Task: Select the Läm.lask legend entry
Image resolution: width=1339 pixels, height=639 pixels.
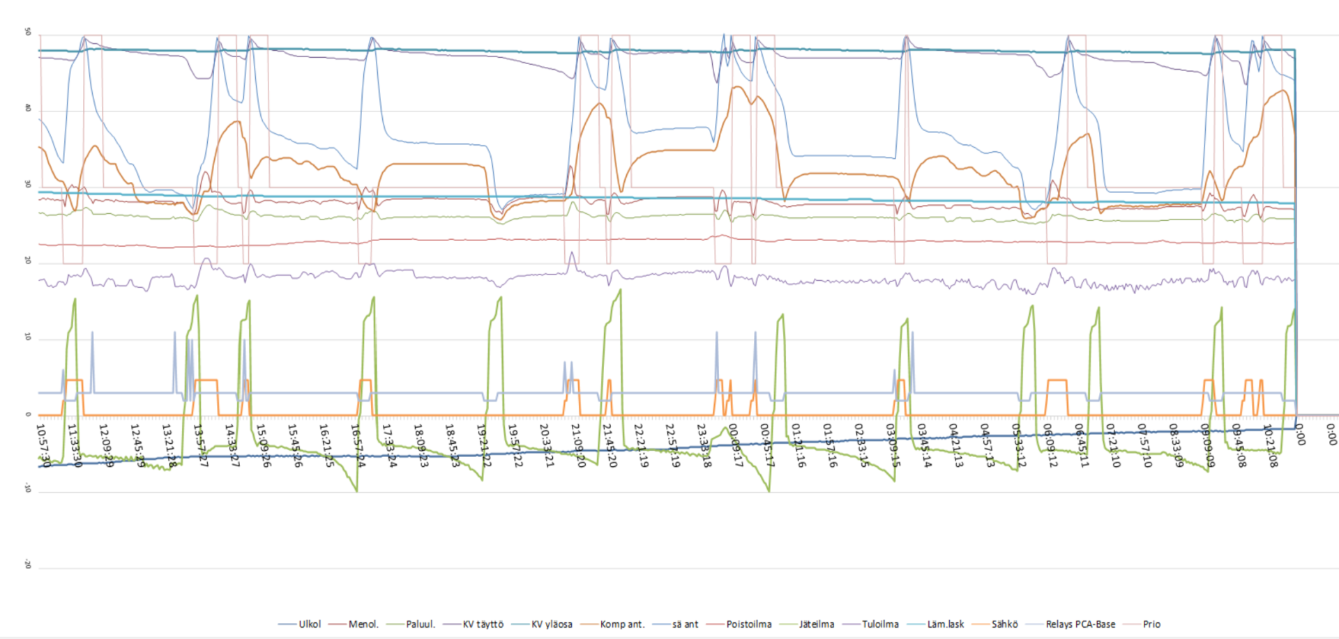Action: coord(945,624)
